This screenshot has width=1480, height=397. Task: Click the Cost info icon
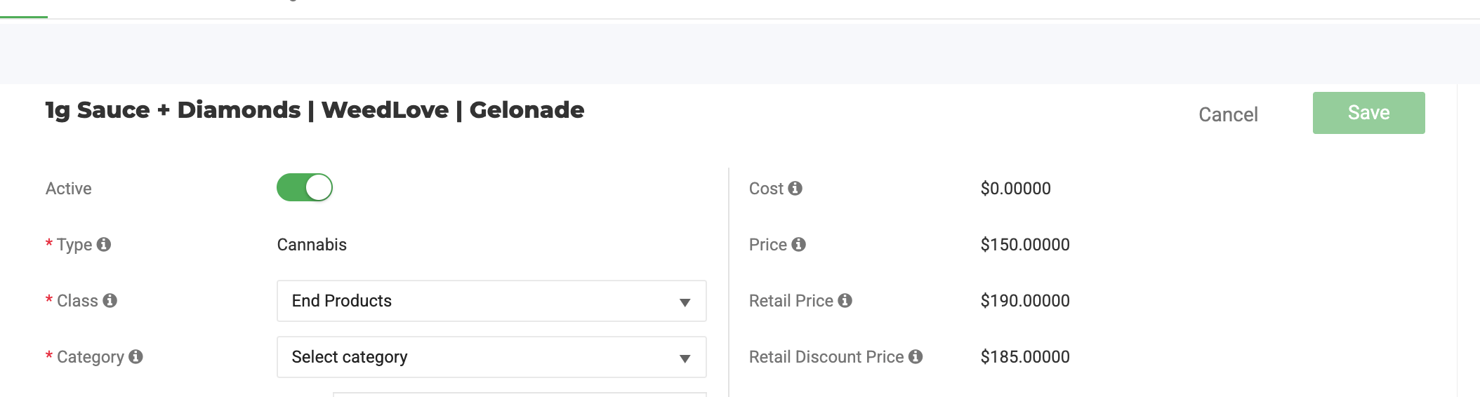(795, 188)
